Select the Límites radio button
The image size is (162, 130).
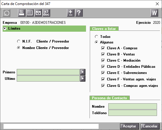[5, 28]
